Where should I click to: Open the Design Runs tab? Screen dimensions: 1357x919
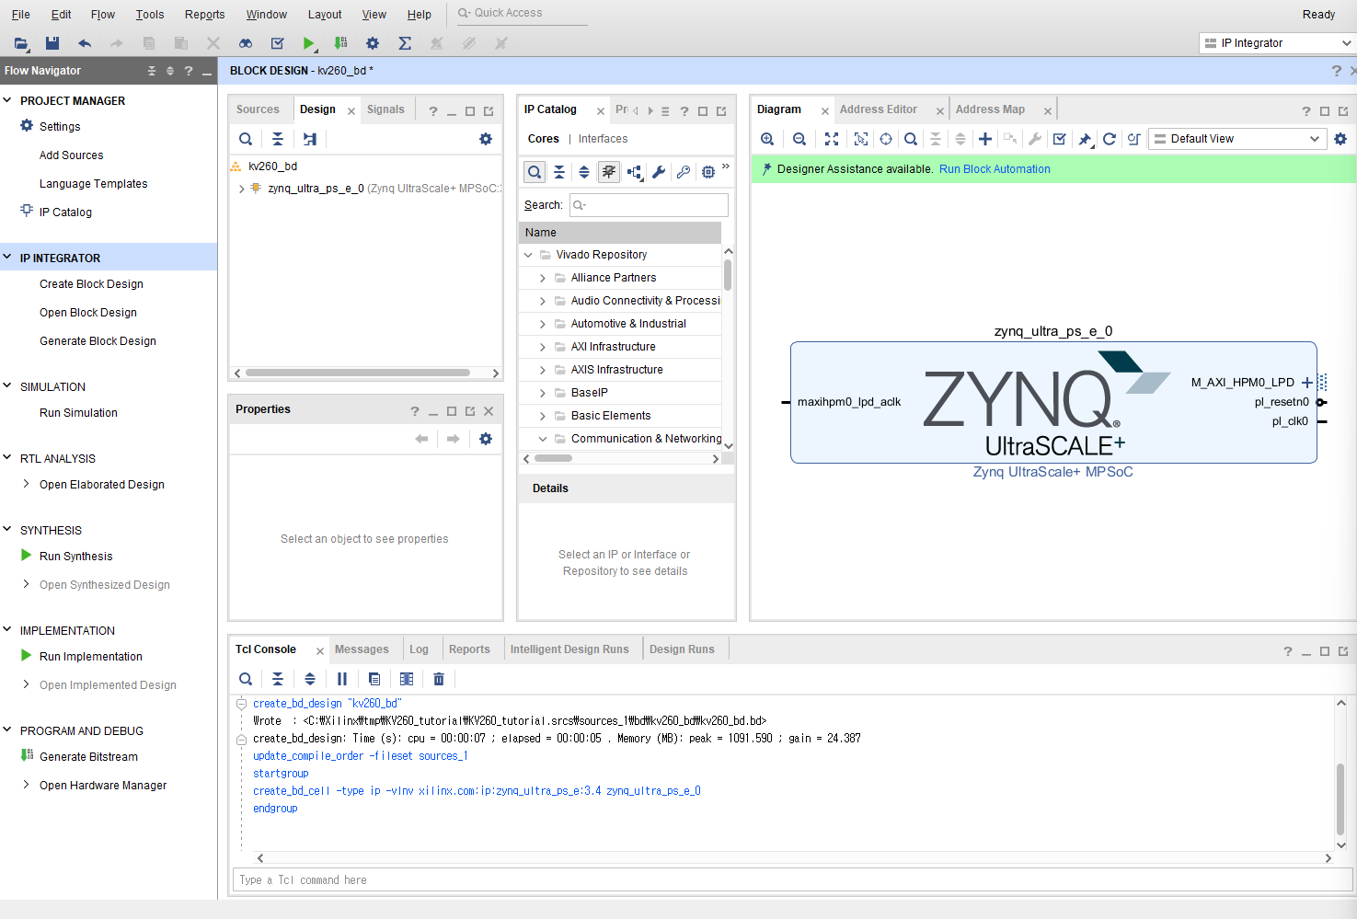(682, 649)
